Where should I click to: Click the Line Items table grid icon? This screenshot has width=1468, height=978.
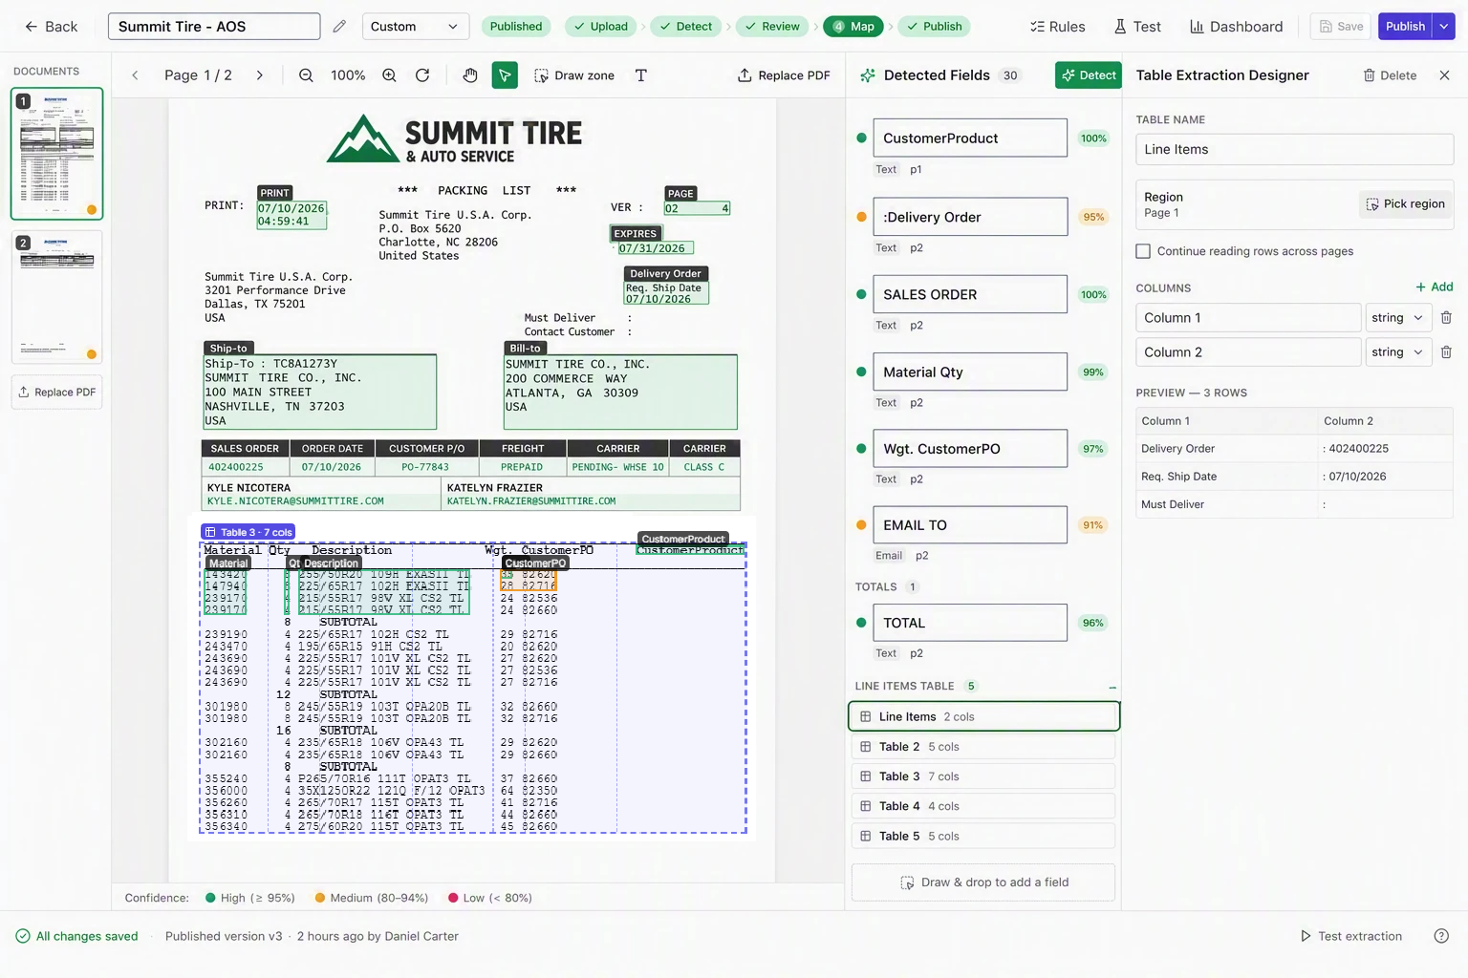(x=865, y=716)
